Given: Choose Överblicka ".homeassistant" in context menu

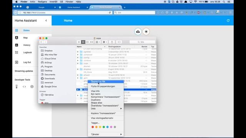Looking at the screenshot, I should pos(106,106).
